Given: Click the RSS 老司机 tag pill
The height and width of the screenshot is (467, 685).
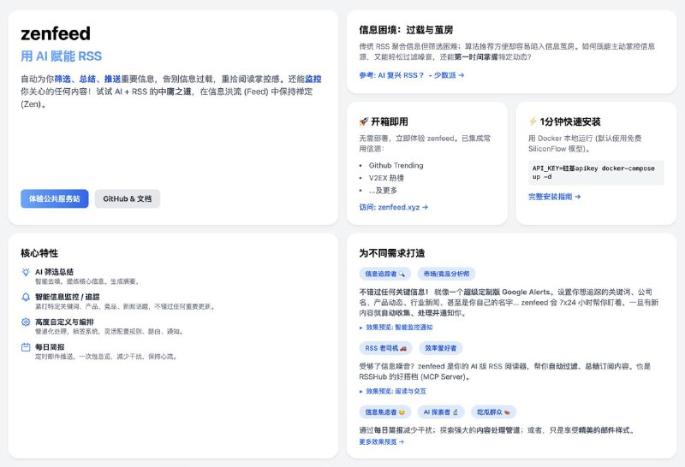Looking at the screenshot, I should (386, 348).
